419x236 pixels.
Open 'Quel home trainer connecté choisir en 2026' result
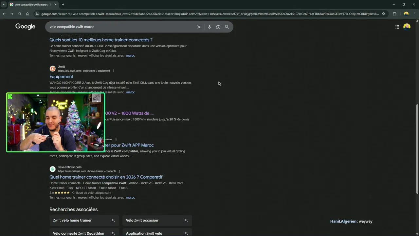click(x=106, y=177)
